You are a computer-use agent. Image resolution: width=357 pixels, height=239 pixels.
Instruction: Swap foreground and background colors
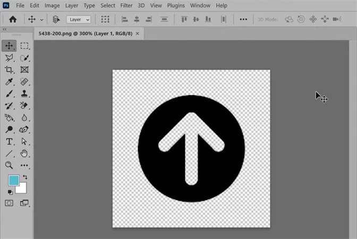pyautogui.click(x=24, y=177)
